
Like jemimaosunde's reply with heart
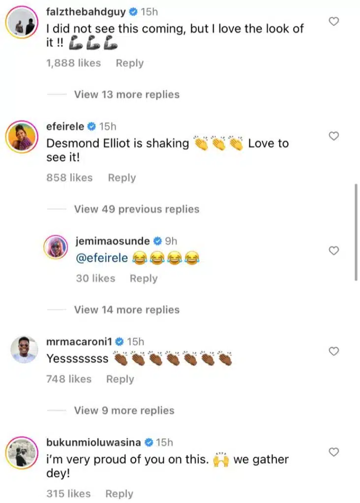coord(334,251)
